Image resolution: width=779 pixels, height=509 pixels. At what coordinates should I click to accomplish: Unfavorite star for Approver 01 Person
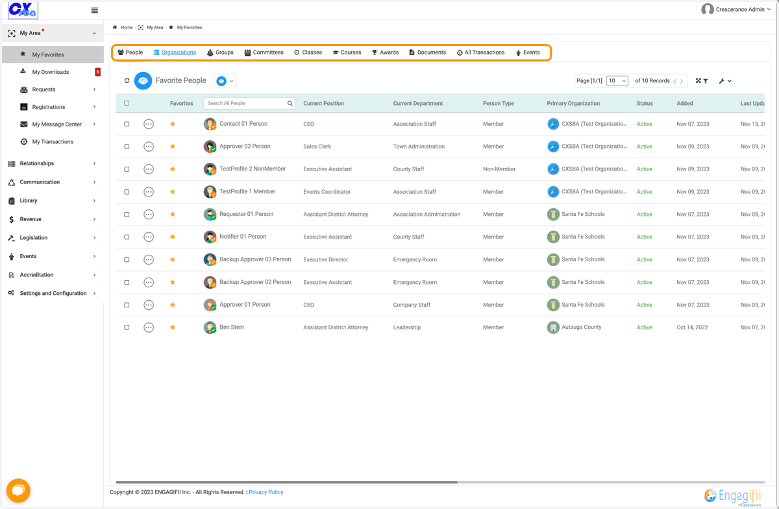click(x=173, y=305)
